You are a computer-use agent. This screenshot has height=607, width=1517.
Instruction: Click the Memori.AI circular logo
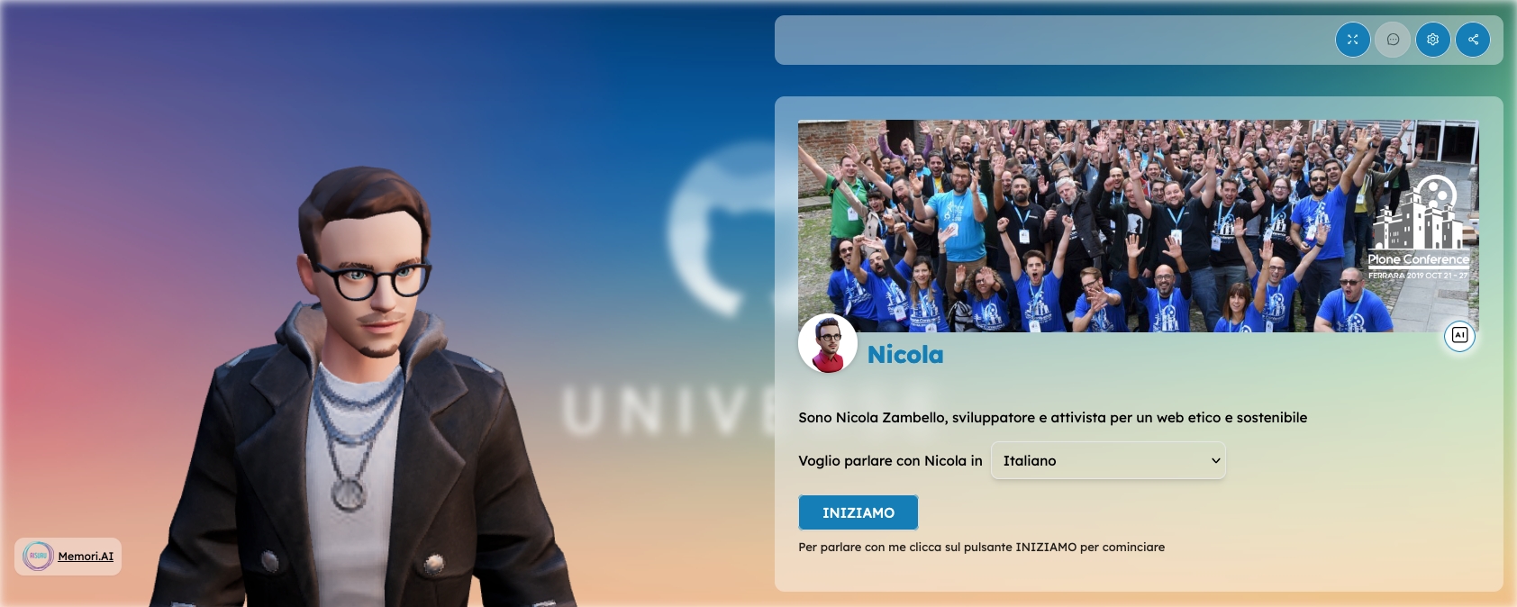[38, 556]
